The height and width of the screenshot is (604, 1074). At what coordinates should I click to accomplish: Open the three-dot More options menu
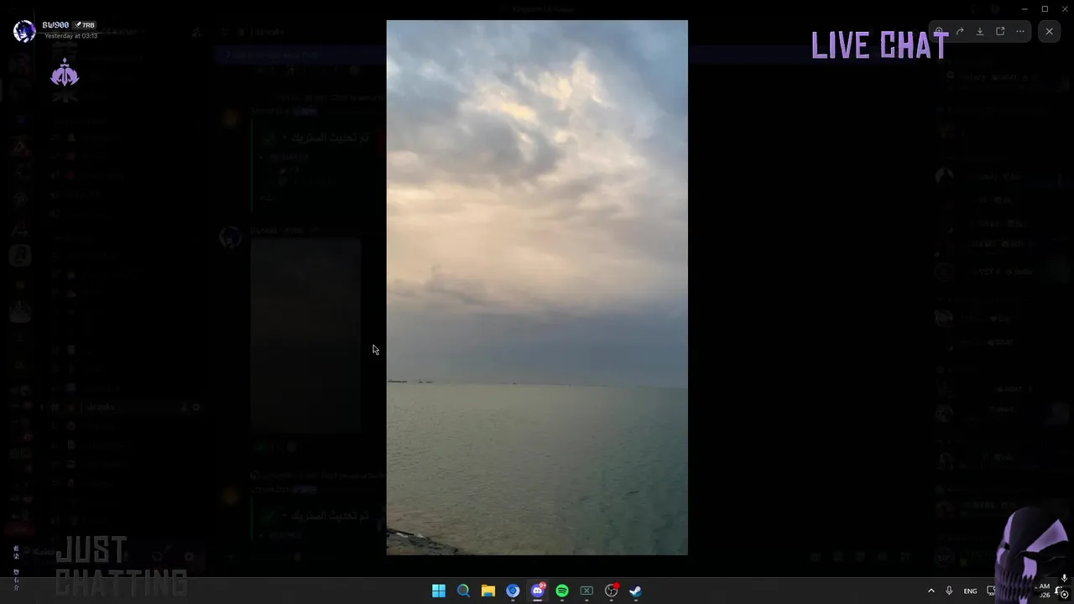pos(1020,32)
